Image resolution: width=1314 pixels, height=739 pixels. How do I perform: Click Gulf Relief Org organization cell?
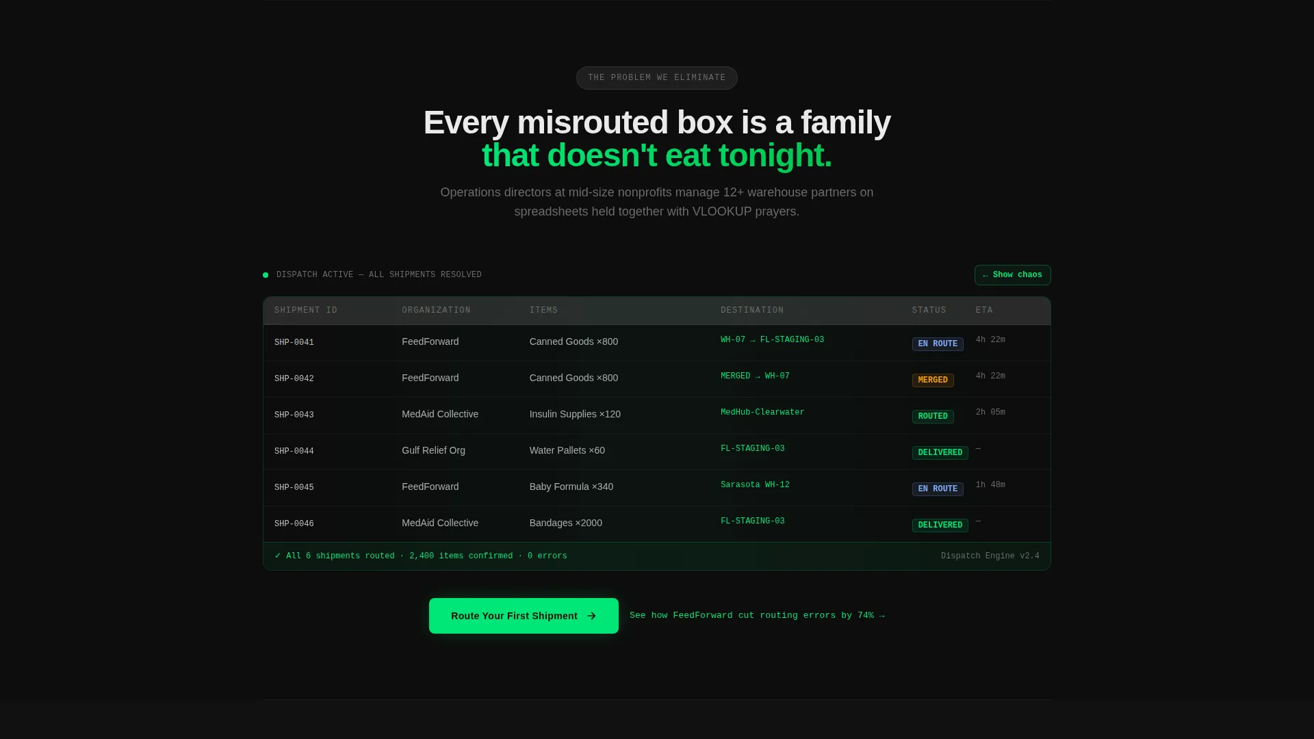click(433, 451)
